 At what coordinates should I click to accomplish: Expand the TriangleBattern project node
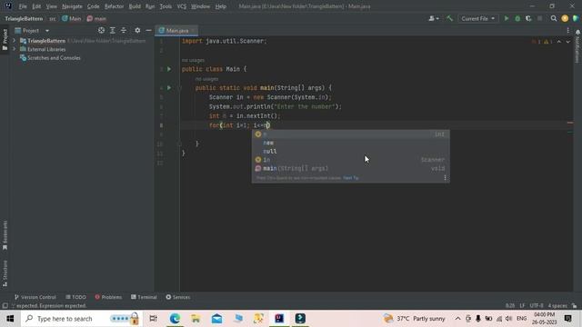[15, 40]
